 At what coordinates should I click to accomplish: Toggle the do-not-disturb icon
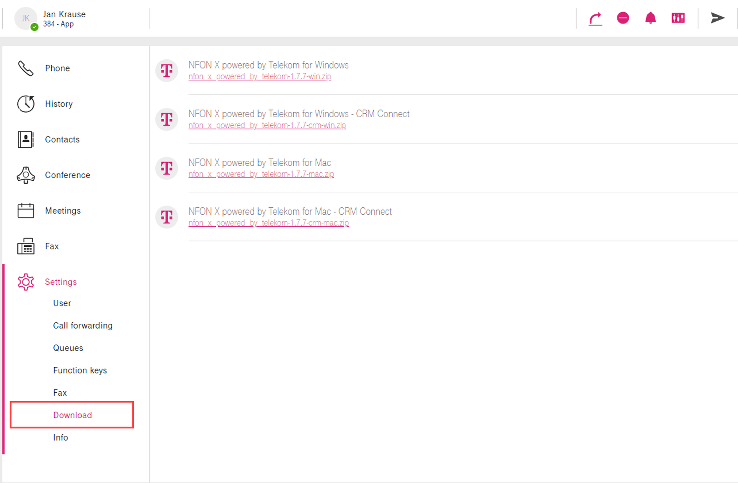coord(623,18)
